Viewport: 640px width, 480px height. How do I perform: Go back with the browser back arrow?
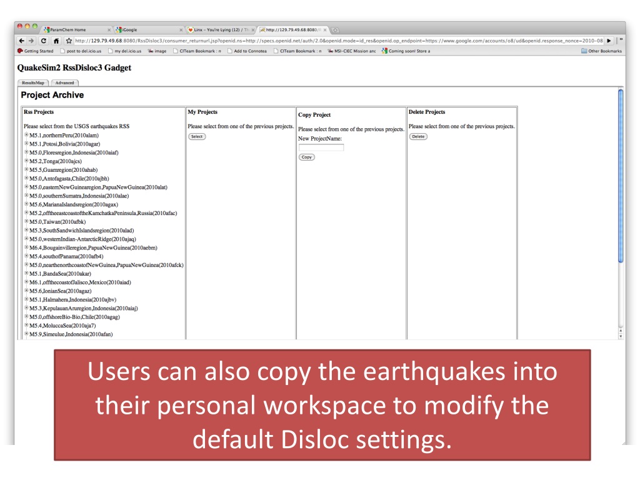[x=21, y=41]
